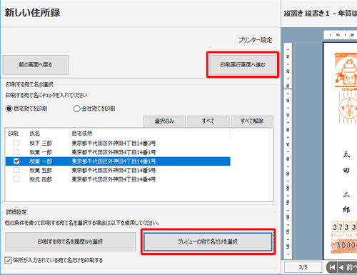Check print box for 秋葉 五郎
Viewport: 357px width, 275px height.
coord(16,170)
